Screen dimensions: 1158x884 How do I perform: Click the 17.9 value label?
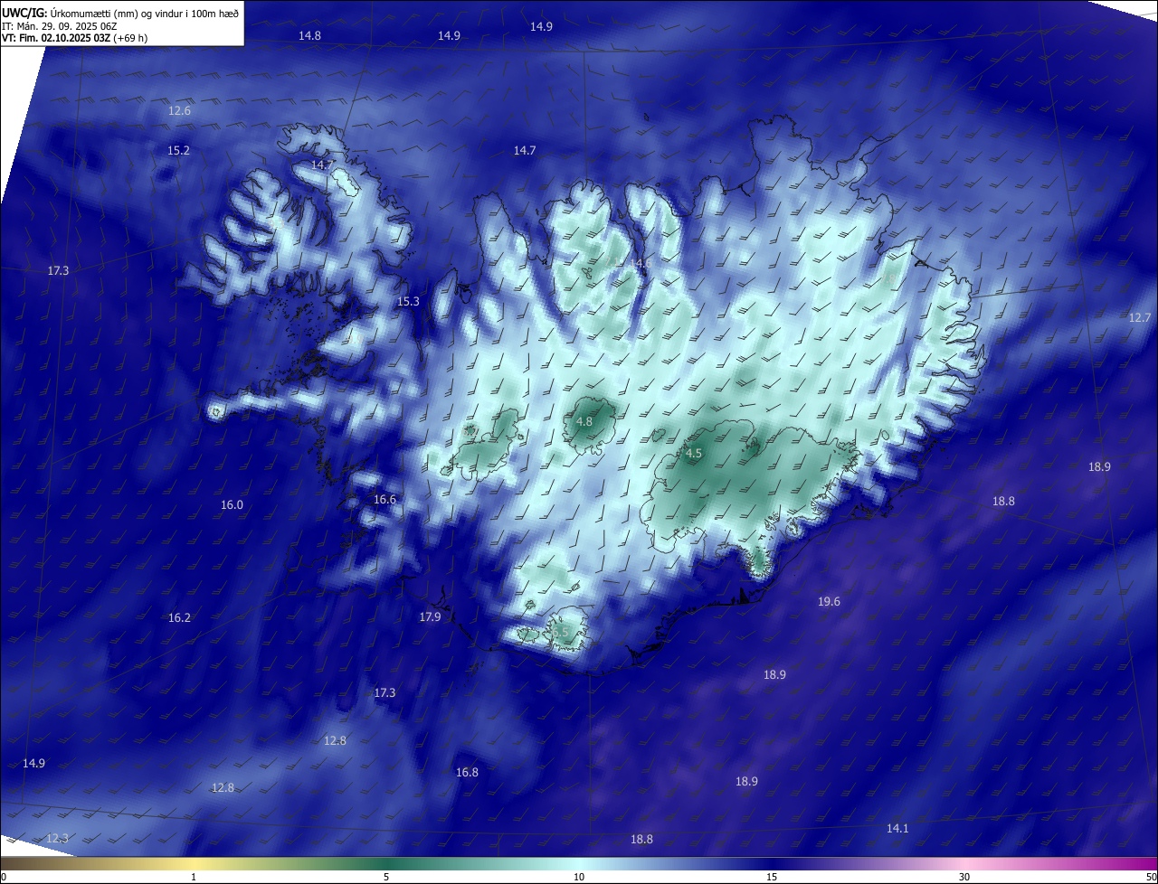(430, 616)
